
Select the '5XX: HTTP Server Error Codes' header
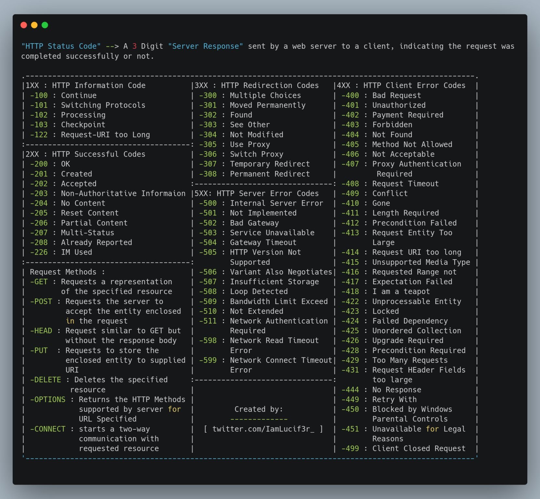click(256, 193)
